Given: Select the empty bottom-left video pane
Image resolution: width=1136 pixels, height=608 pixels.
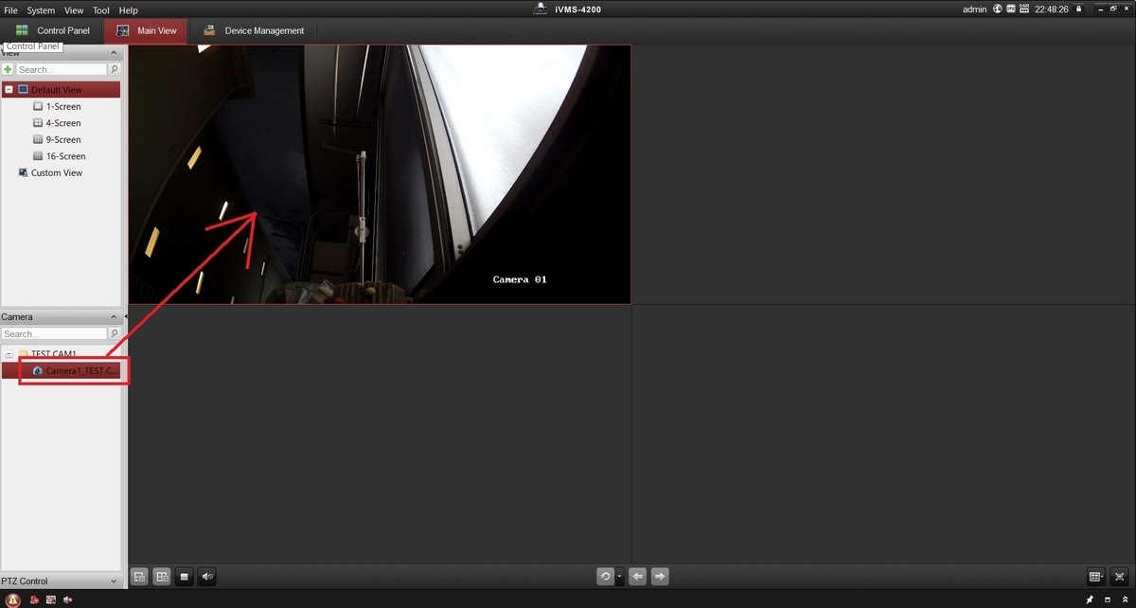Looking at the screenshot, I should (x=380, y=434).
